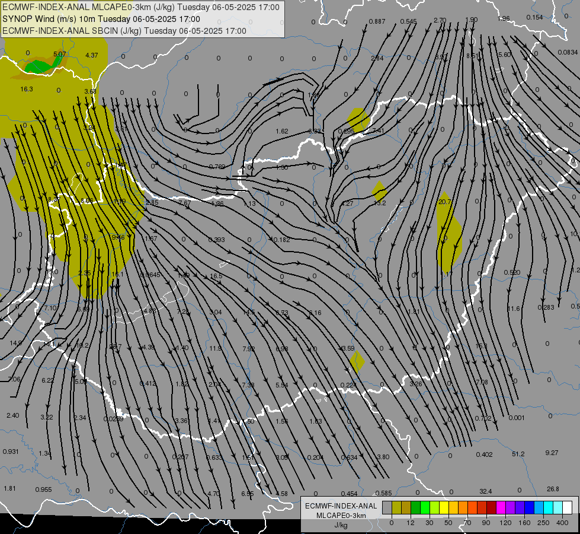The height and width of the screenshot is (534, 580).
Task: Click the map value 0.887
Action: (x=377, y=21)
